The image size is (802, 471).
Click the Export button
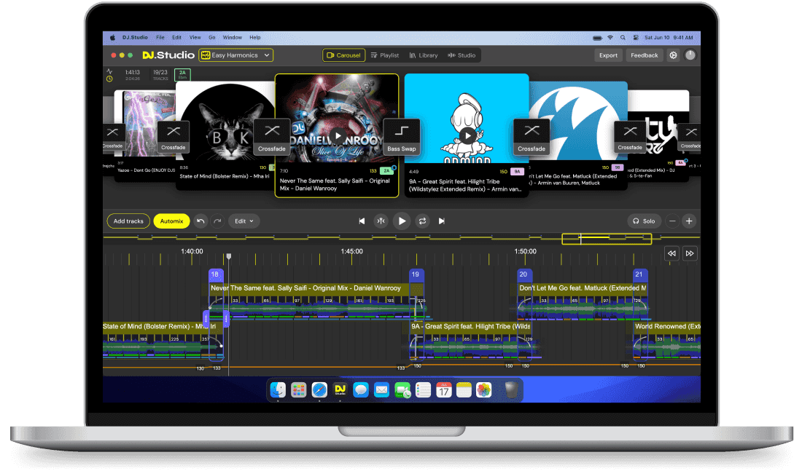608,55
